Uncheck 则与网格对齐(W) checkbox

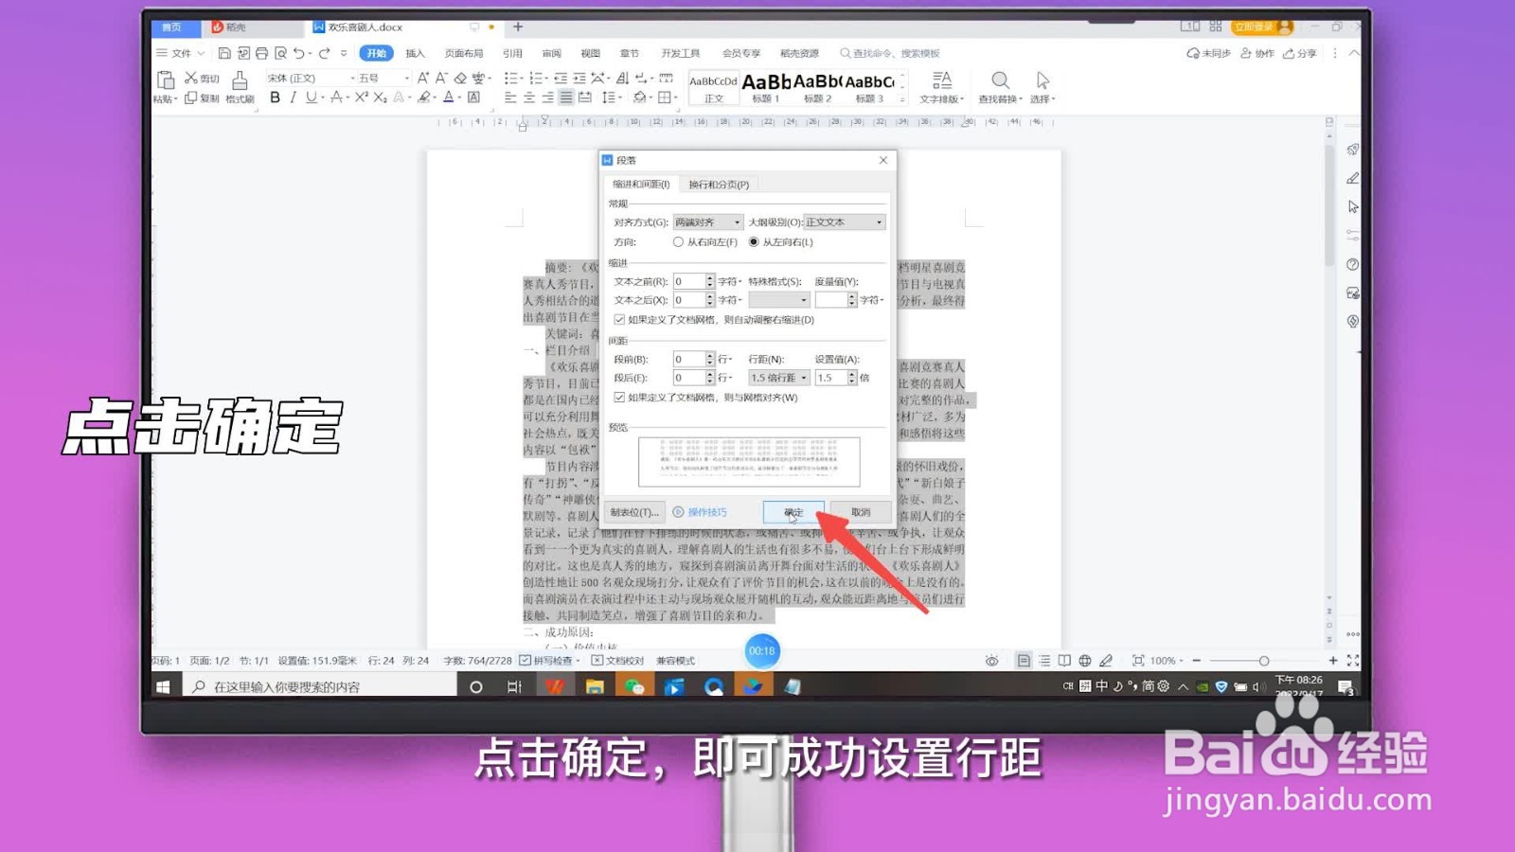(618, 398)
